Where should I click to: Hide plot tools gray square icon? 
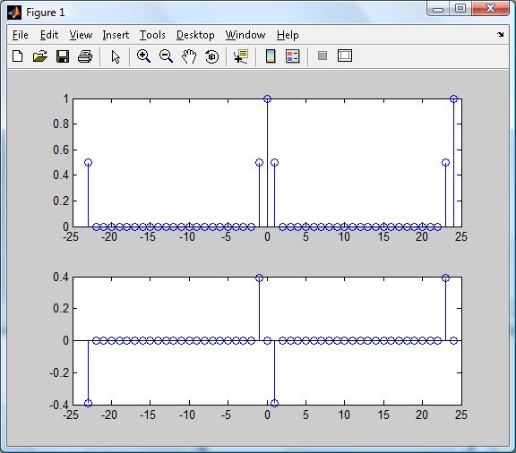coord(322,56)
